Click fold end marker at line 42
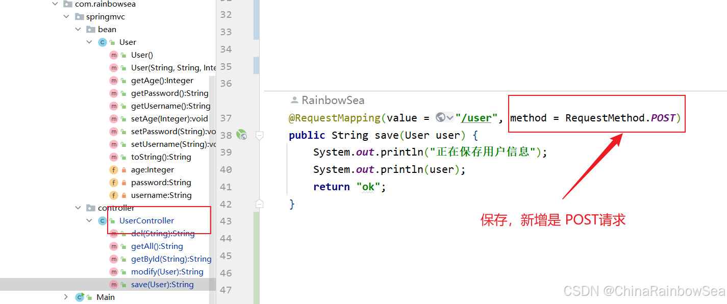Screen dimensions: 727x304 [259, 204]
